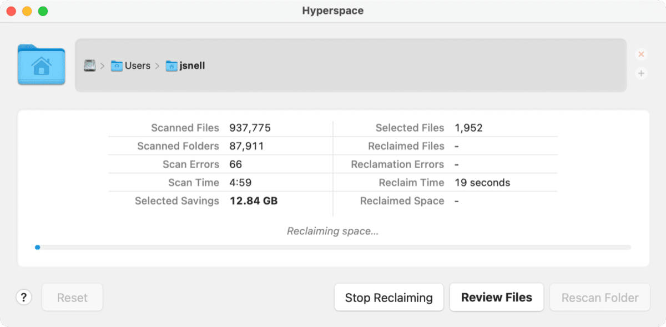Remove folder with the red x button
The height and width of the screenshot is (327, 666).
[641, 54]
